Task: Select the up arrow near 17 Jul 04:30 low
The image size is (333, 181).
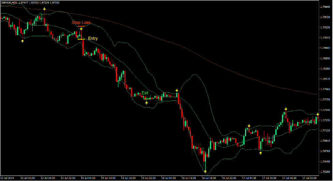Action: pyautogui.click(x=260, y=153)
